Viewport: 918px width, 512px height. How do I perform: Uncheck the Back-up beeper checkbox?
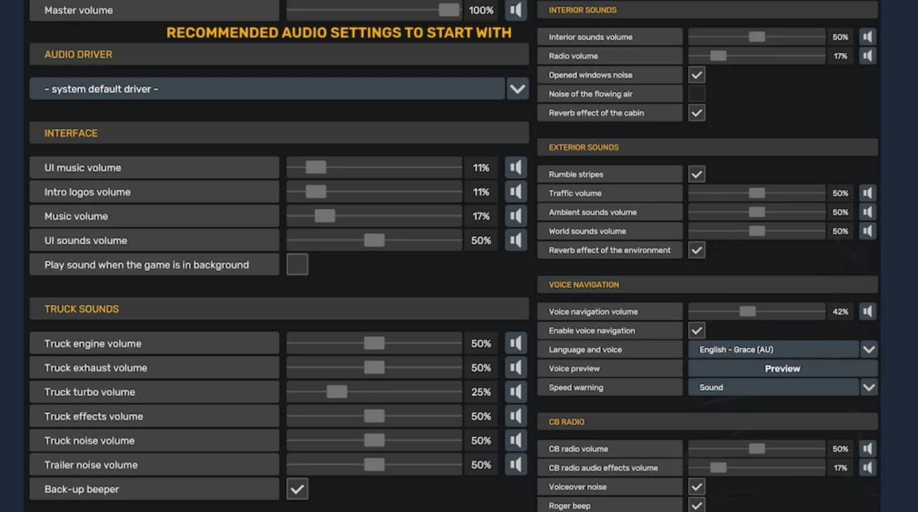[297, 489]
